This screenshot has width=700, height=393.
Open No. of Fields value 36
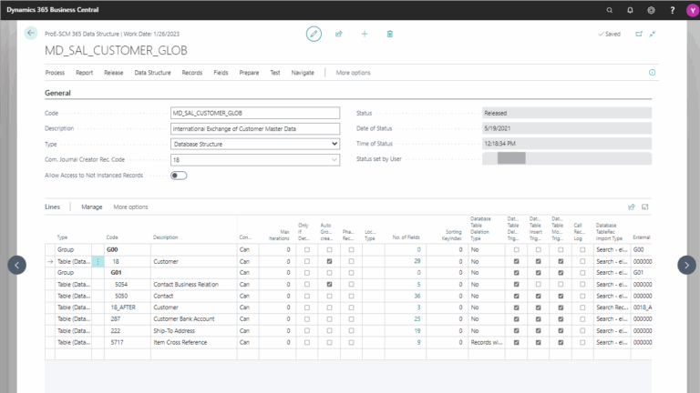tap(417, 296)
